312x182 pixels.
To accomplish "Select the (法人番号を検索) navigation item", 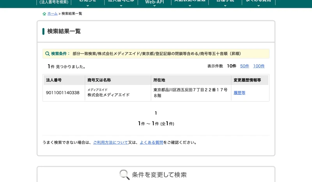I will tap(54, 2).
